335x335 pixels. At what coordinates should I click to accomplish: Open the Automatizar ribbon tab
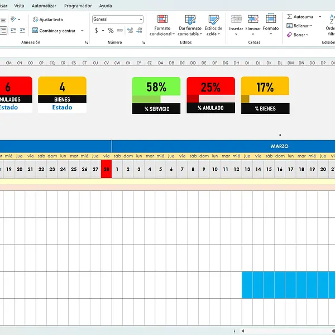pos(44,6)
